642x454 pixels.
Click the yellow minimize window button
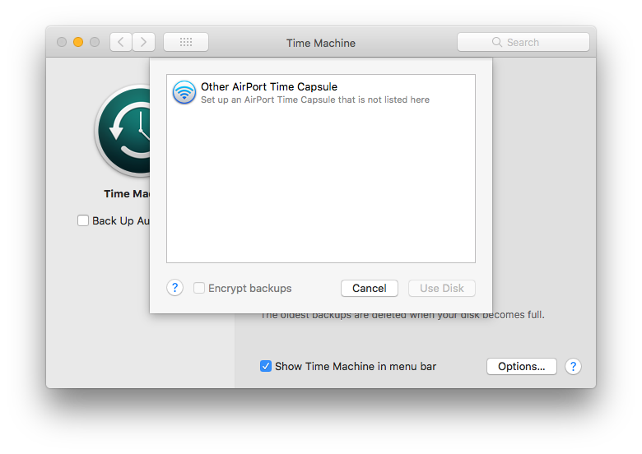click(x=78, y=42)
